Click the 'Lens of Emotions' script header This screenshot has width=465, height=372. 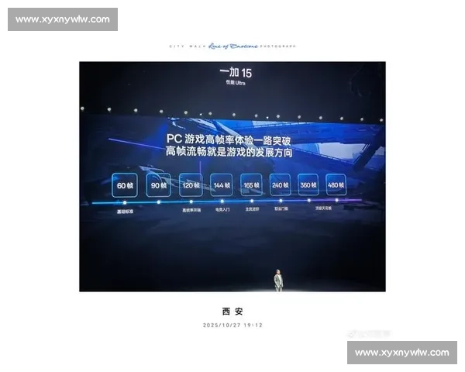pos(233,46)
